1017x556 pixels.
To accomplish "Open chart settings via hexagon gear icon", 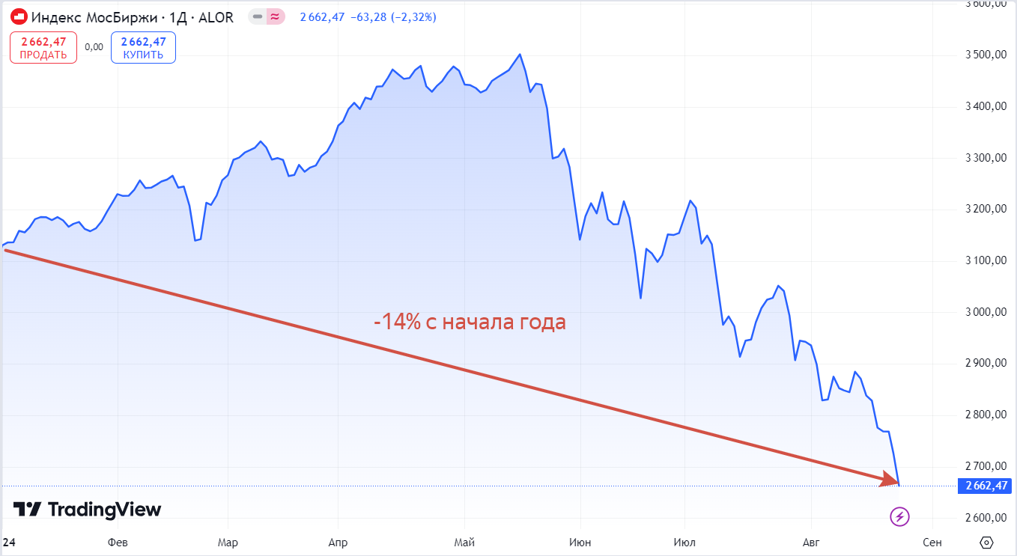I will (x=986, y=542).
